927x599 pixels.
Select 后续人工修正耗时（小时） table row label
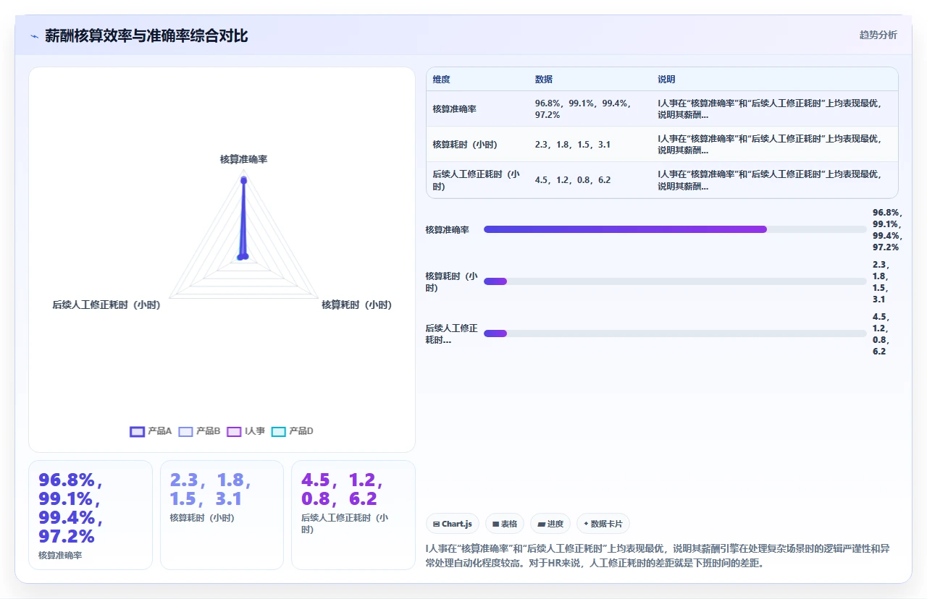(476, 180)
